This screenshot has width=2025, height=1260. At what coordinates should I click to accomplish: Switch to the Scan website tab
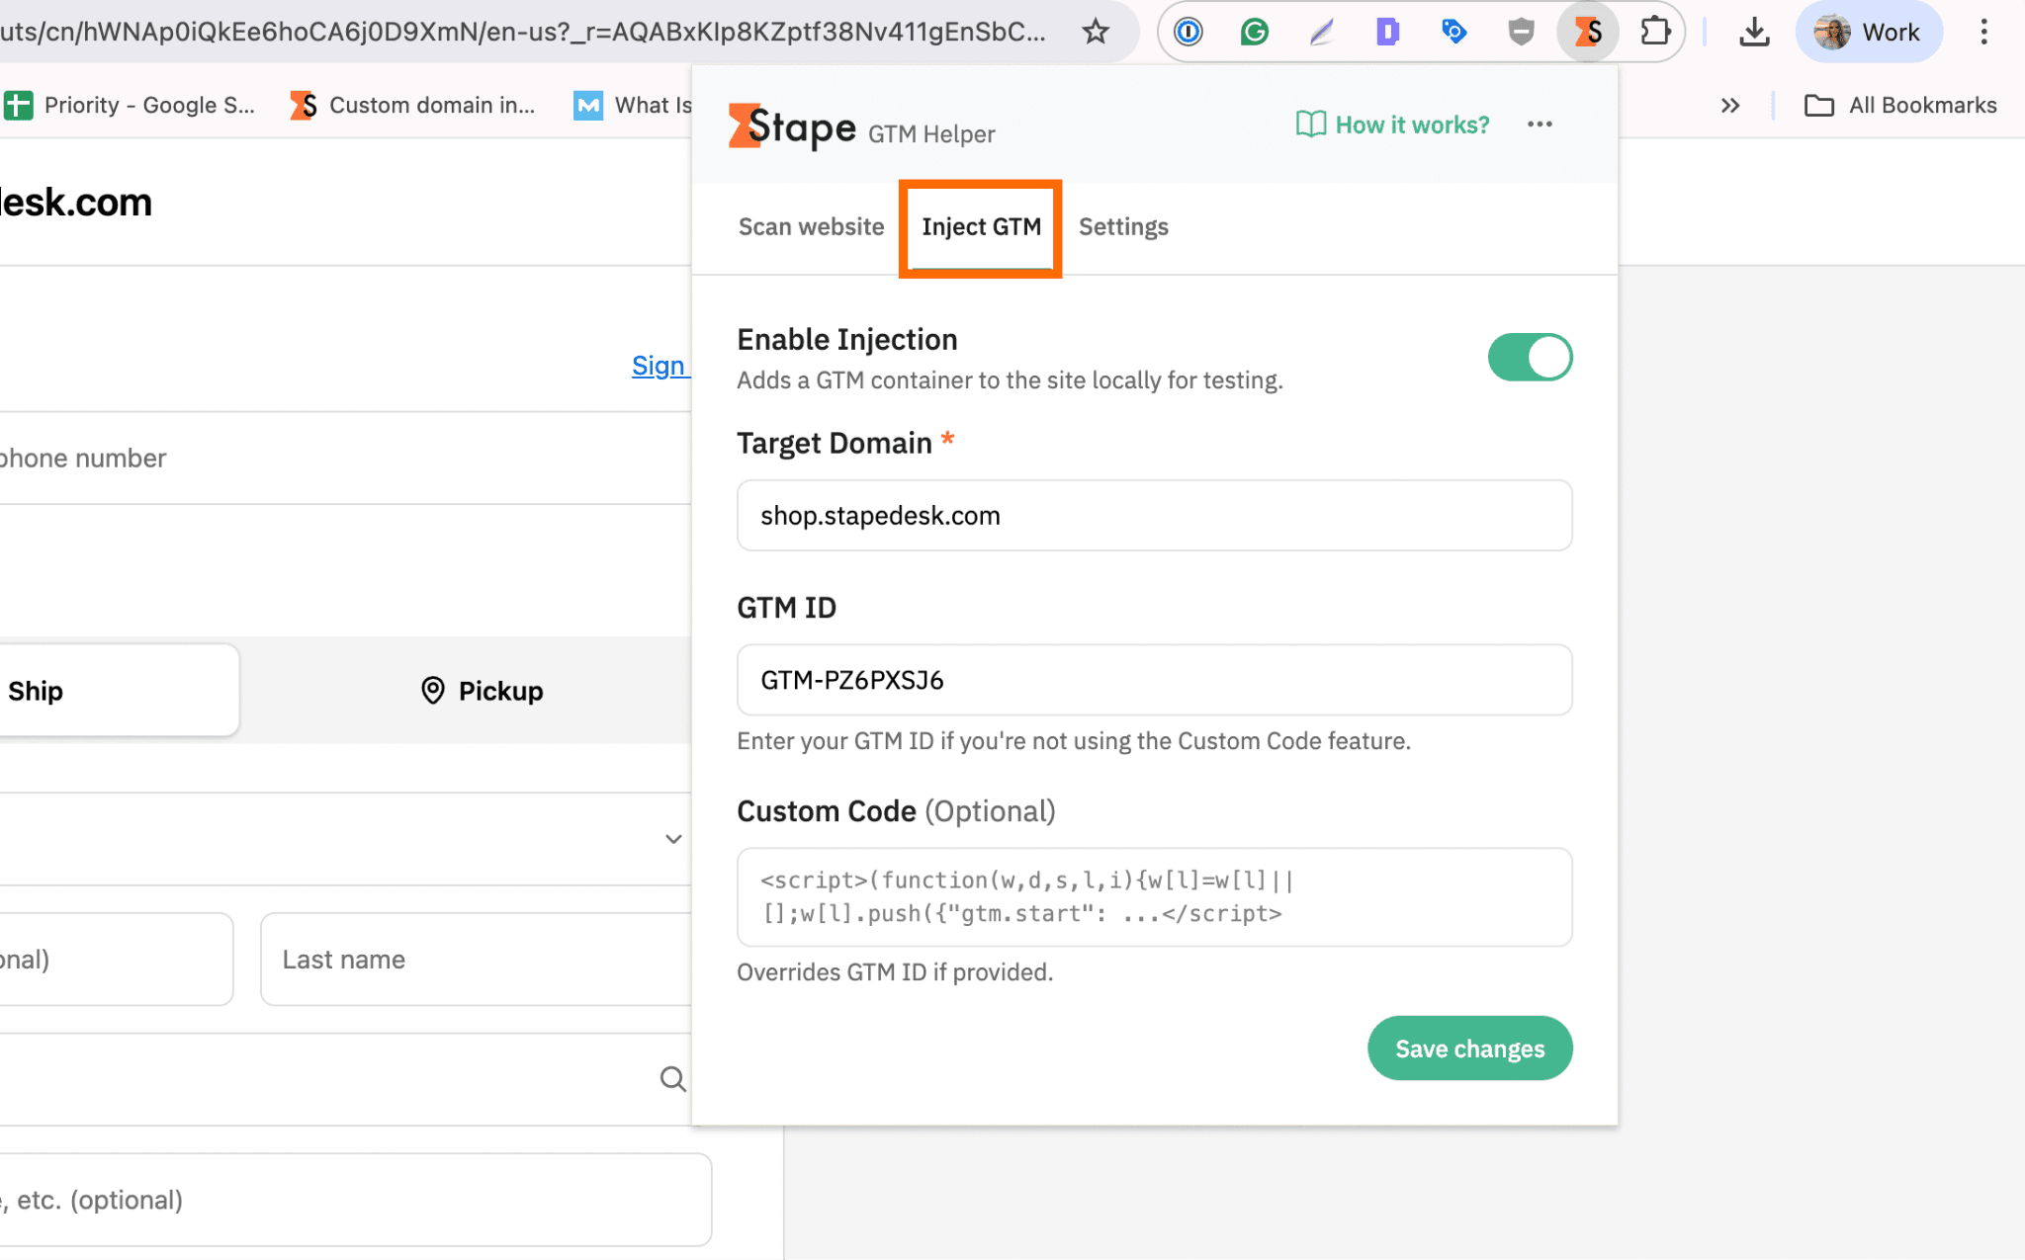pyautogui.click(x=811, y=227)
